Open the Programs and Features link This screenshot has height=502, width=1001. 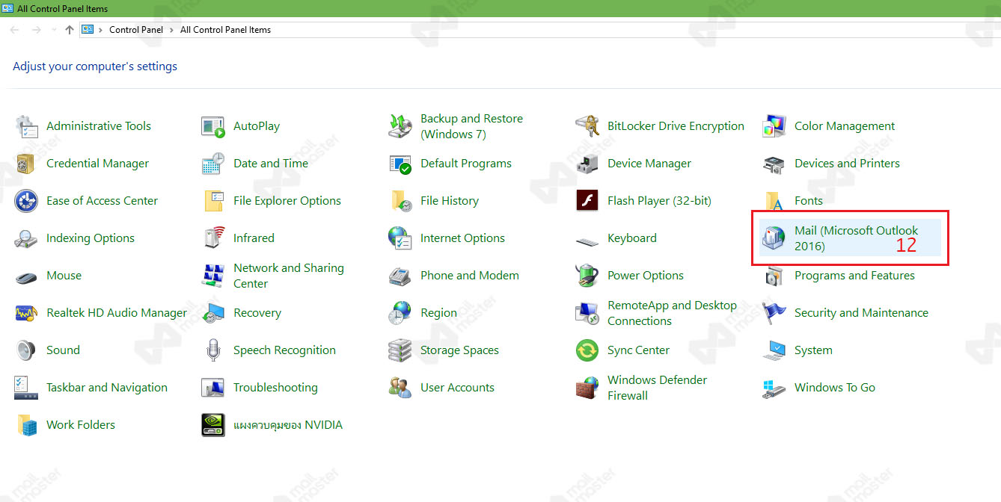coord(854,276)
